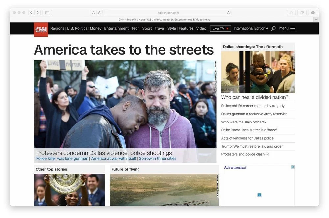Screen dimensions: 329x218
Task: Open Dallas gunman a reclusive Army reservist
Action: coord(254,114)
